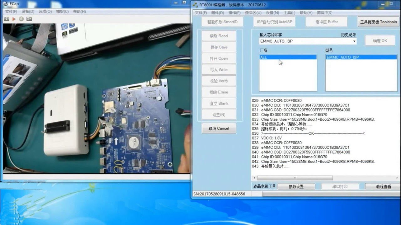This screenshot has width=401, height=225.
Task: Click the 智能识别 SmartID button
Action: [x=222, y=22]
